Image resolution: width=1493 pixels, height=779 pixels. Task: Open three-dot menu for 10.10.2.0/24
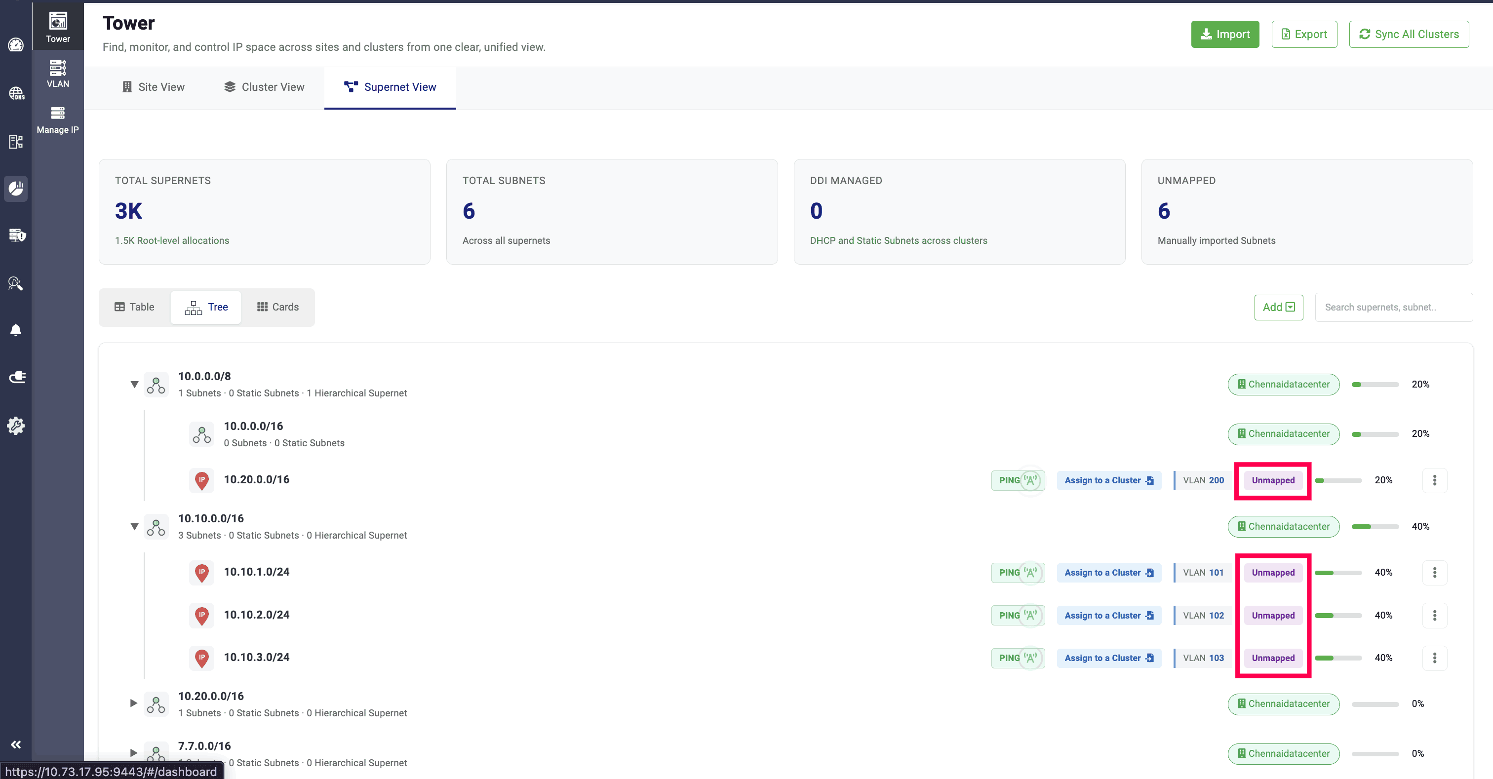[x=1434, y=615]
